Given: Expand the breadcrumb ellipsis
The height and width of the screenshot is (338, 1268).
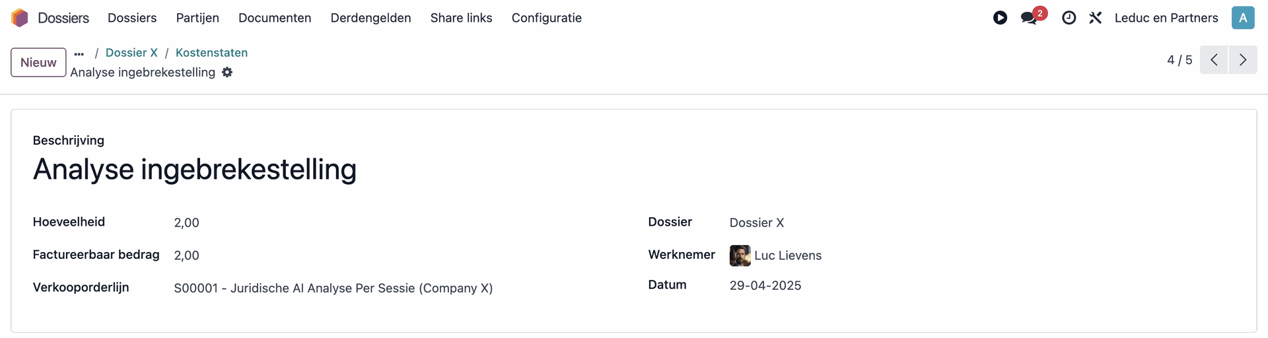Looking at the screenshot, I should coord(79,53).
